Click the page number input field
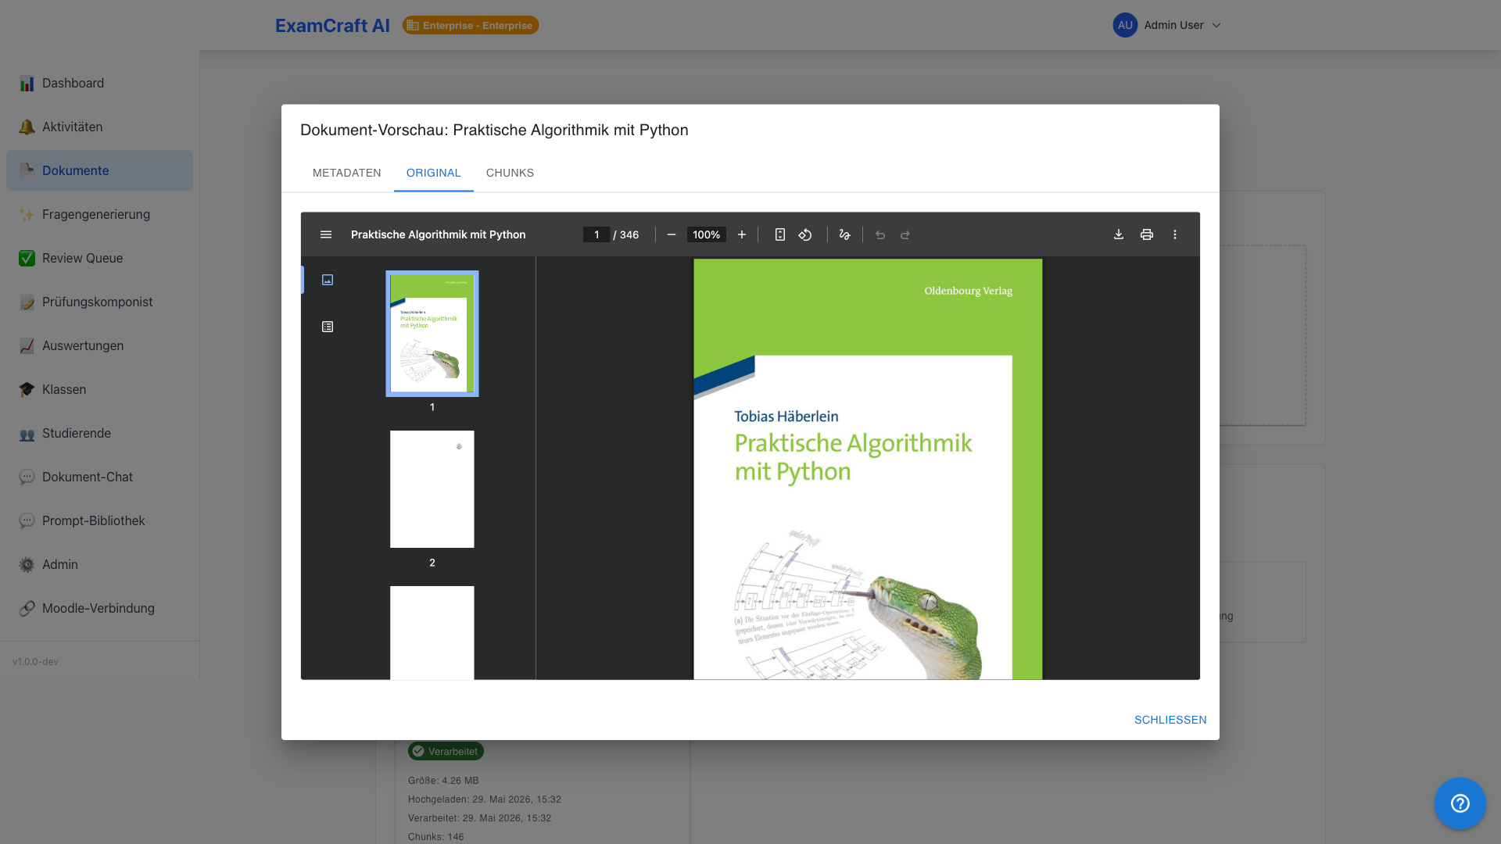The width and height of the screenshot is (1501, 844). (596, 234)
